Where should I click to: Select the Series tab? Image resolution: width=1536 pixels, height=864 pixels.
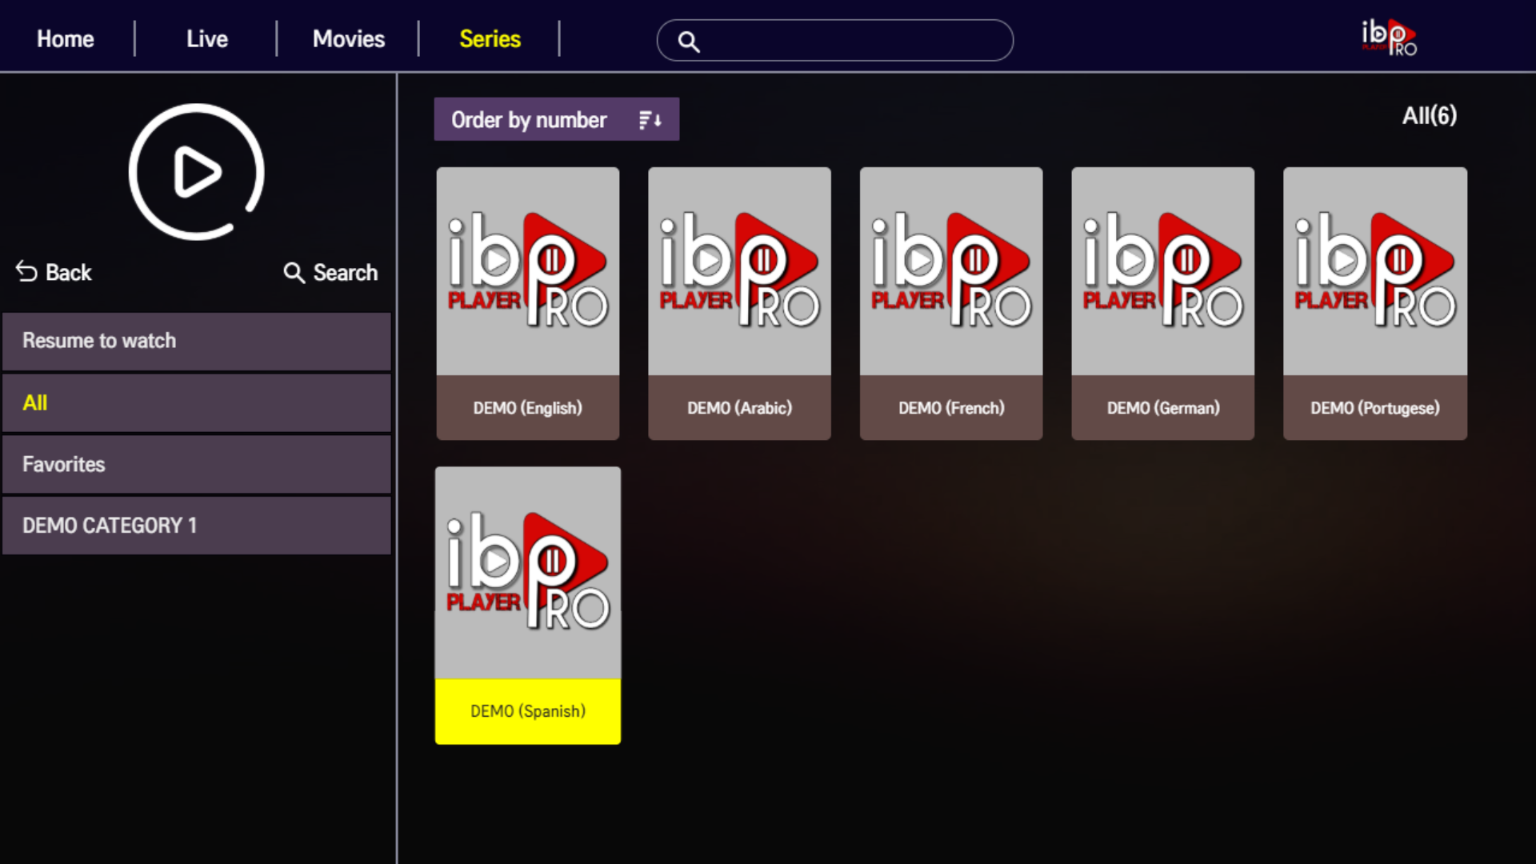490,39
